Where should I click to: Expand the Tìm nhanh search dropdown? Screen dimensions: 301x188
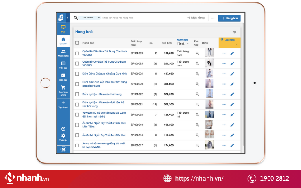point(98,18)
